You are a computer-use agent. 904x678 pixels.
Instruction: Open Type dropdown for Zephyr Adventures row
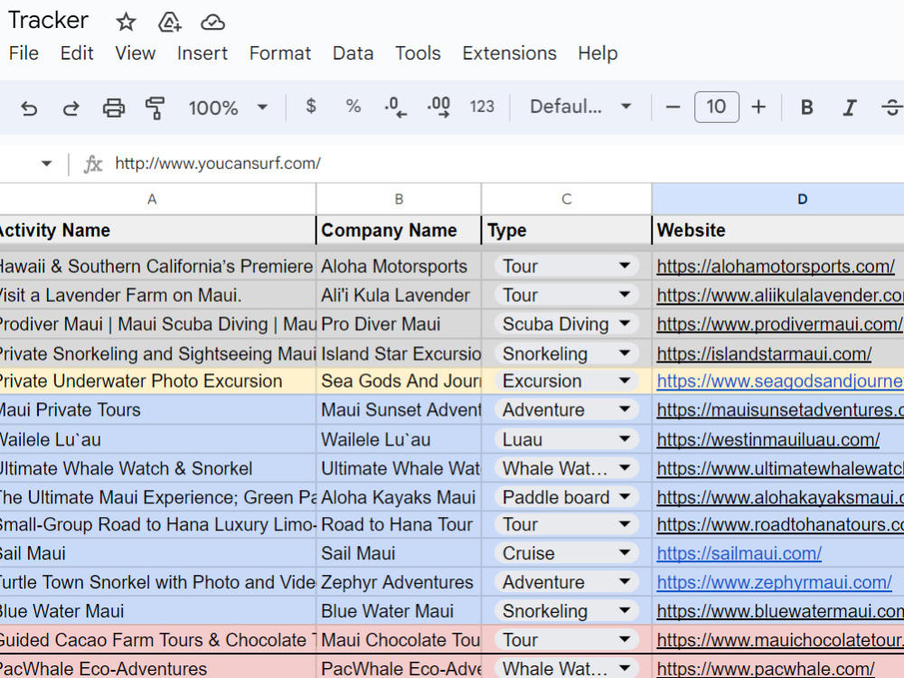coord(625,581)
